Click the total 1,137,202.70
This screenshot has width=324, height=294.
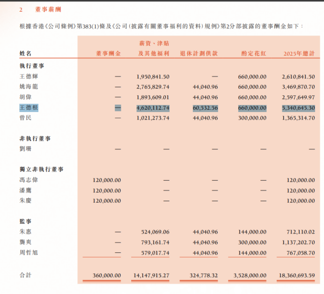click(298, 242)
